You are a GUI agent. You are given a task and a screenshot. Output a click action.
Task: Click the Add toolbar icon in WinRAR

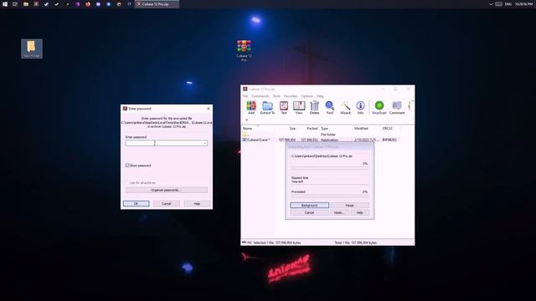(251, 108)
